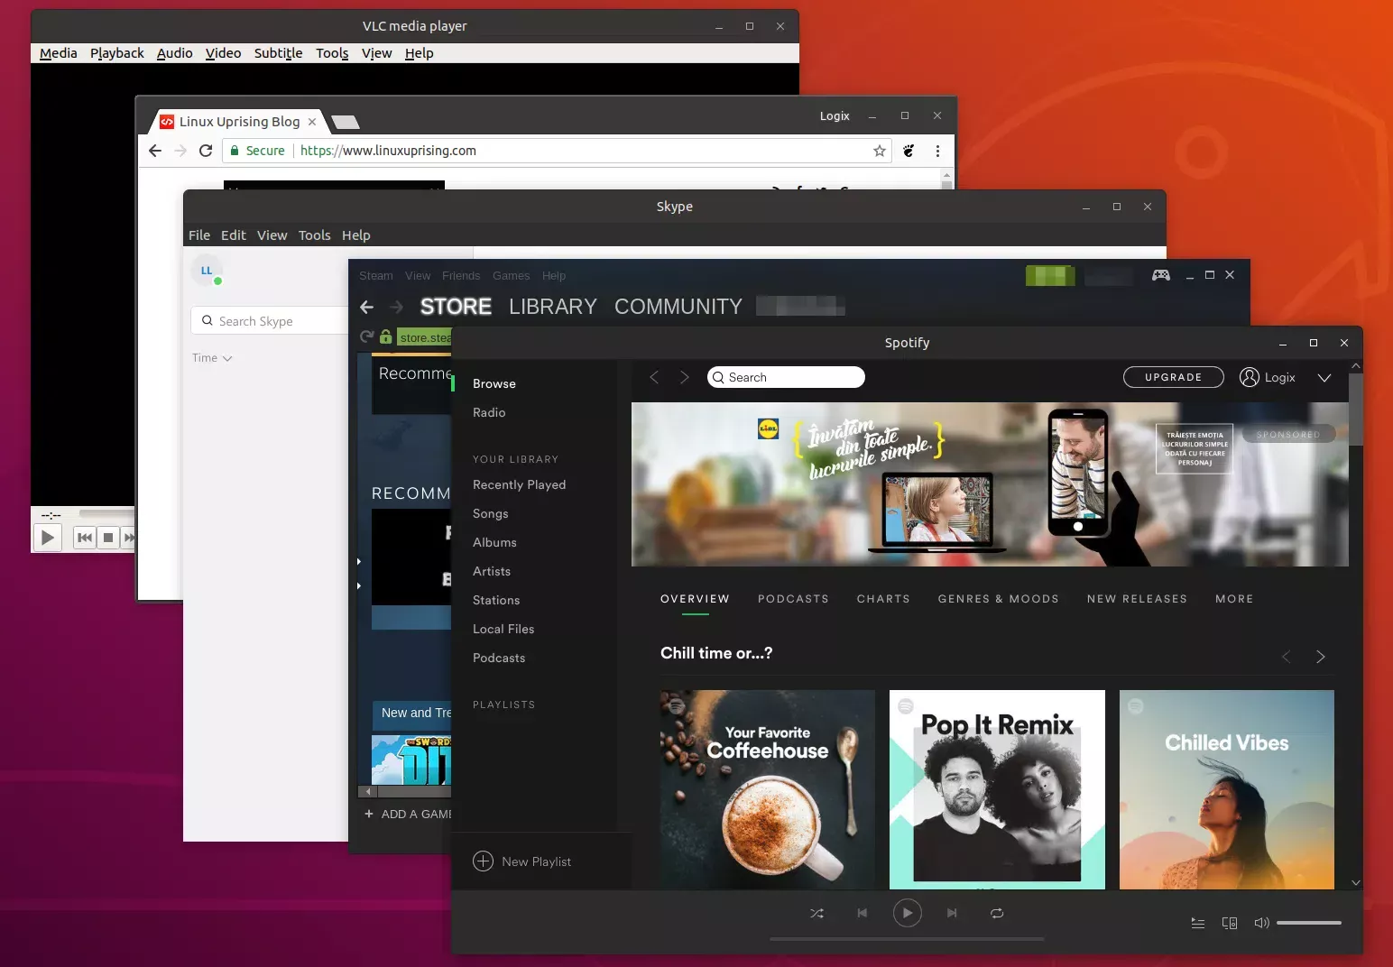The height and width of the screenshot is (967, 1393).
Task: Open Chilled Vibes playlist cover
Action: (x=1227, y=789)
